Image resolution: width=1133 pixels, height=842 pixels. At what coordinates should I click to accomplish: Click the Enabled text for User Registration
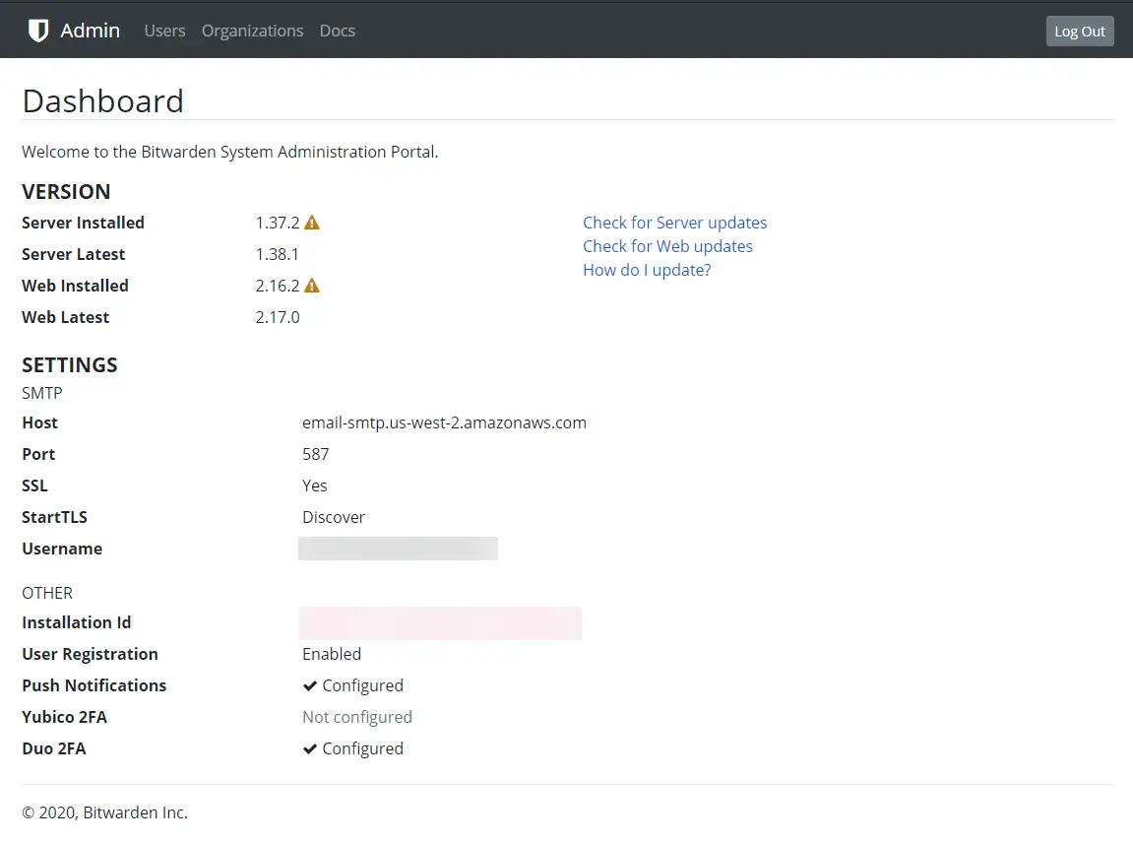point(332,653)
